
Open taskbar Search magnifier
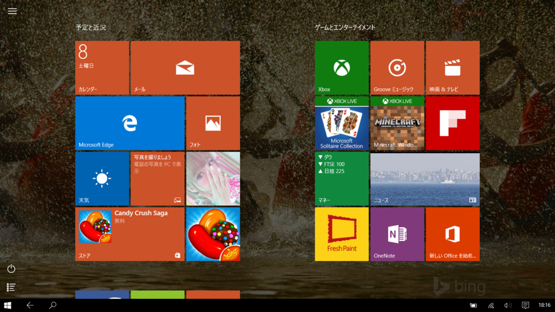(x=53, y=305)
